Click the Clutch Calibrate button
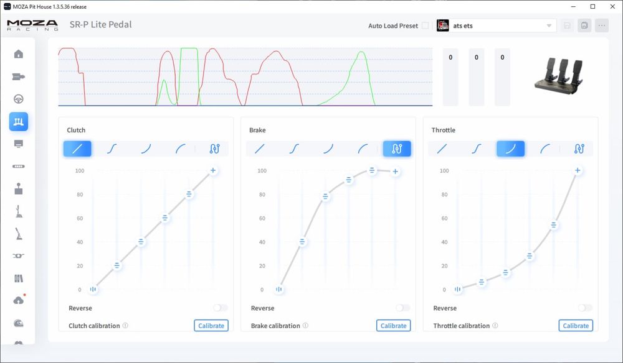 (x=211, y=325)
